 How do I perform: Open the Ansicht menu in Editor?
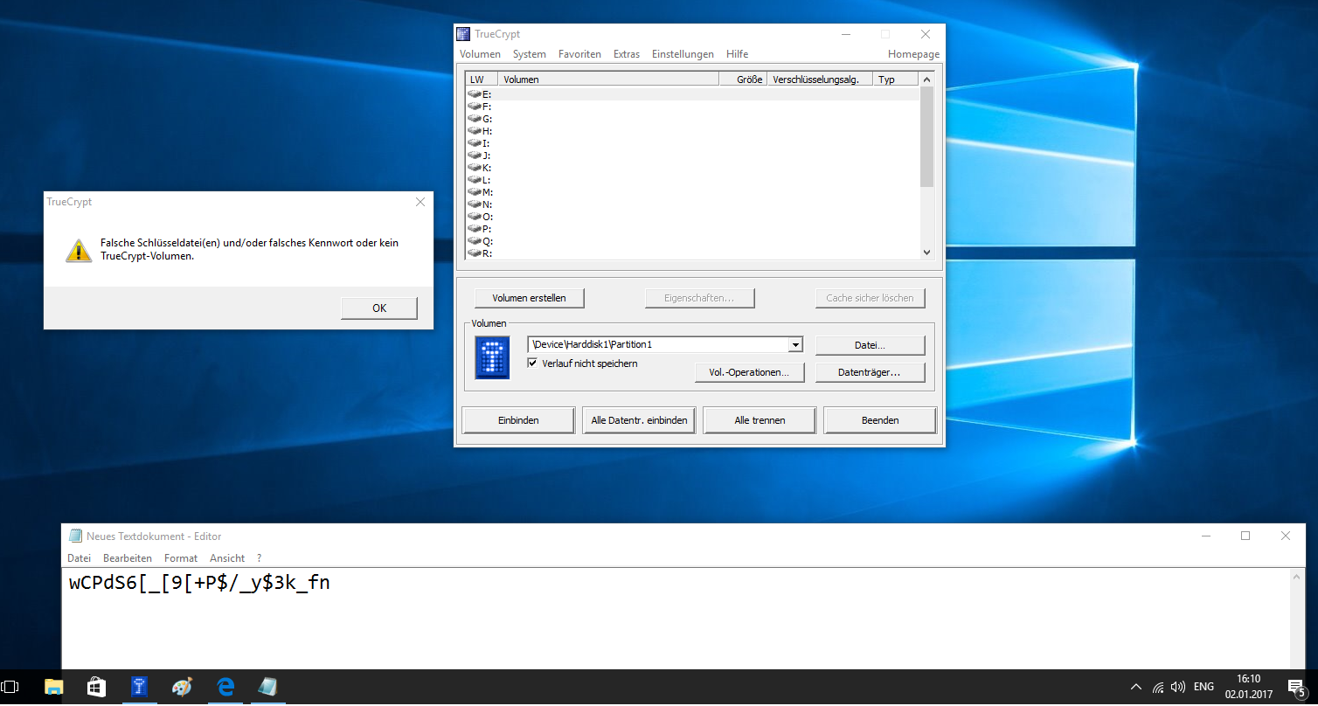(227, 557)
